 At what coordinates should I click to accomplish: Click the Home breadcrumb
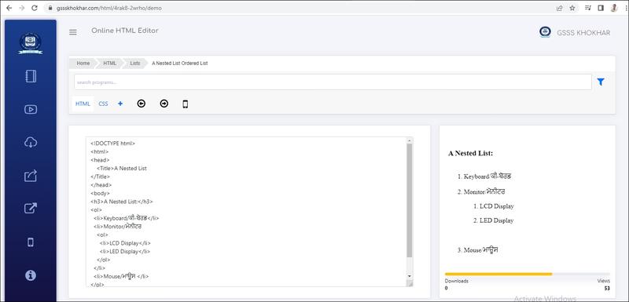tap(83, 64)
